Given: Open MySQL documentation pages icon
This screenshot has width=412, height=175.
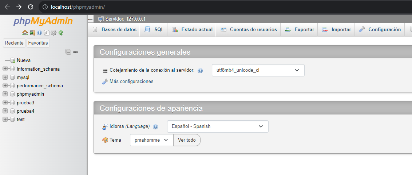Looking at the screenshot, I should (47, 33).
